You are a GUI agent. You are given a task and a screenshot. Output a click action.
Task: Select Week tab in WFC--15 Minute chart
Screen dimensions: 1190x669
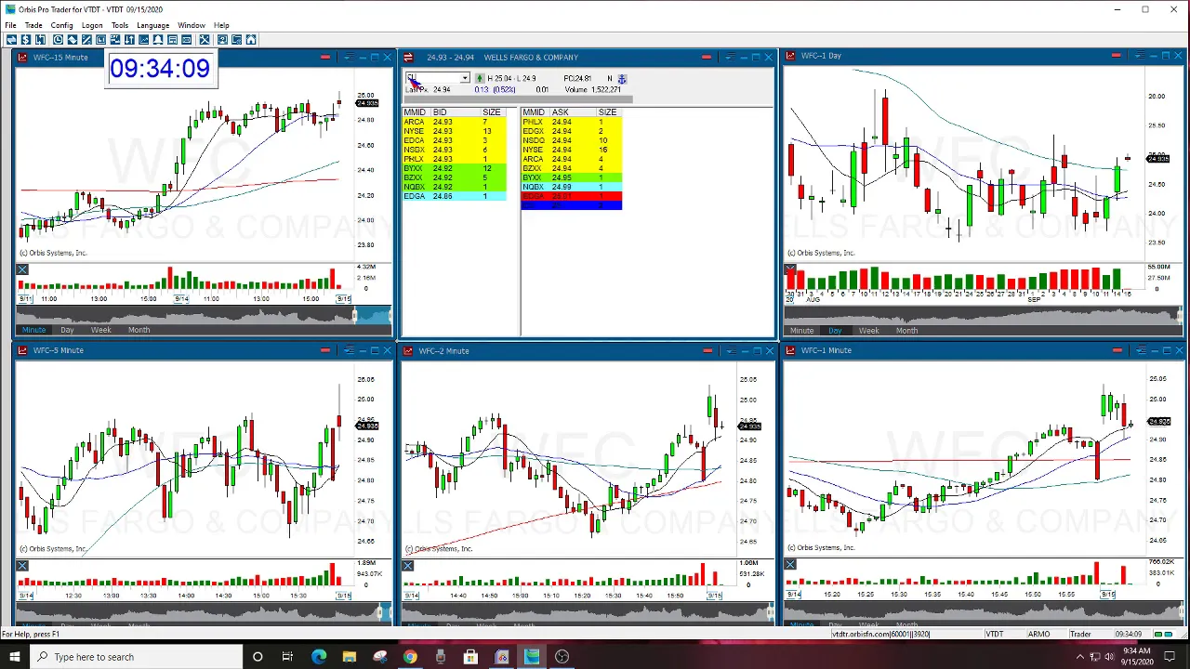100,330
